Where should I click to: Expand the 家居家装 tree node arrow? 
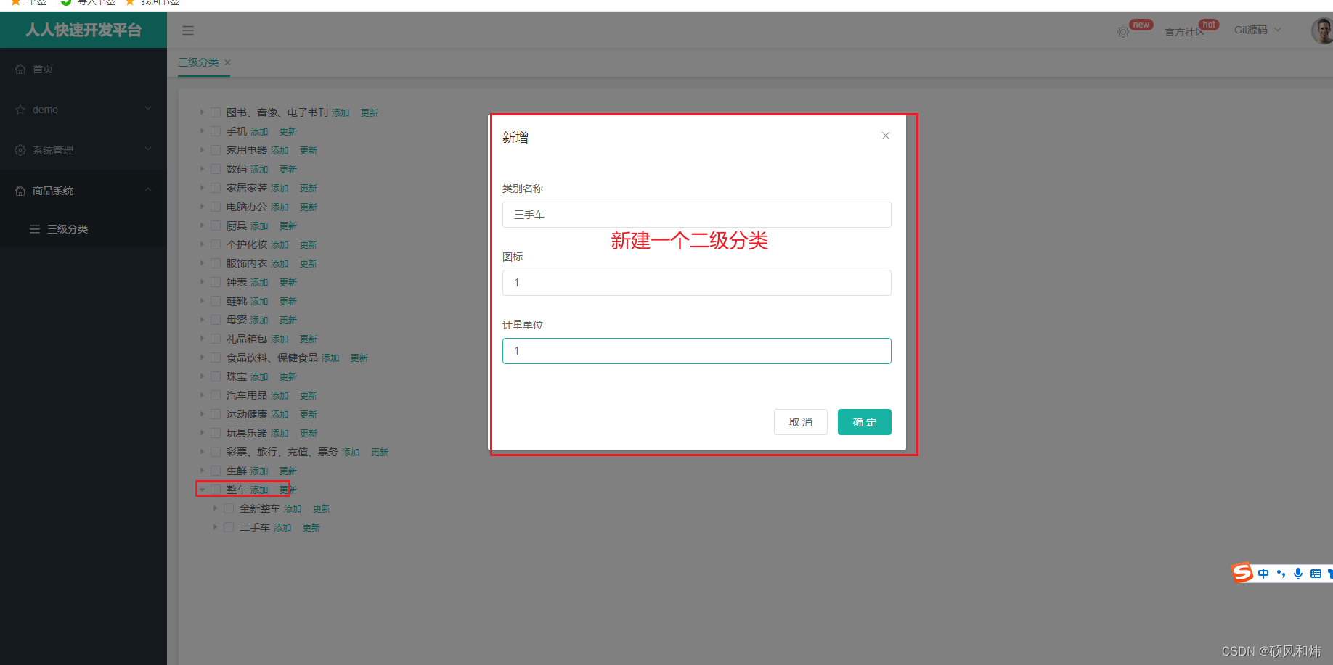pos(202,188)
